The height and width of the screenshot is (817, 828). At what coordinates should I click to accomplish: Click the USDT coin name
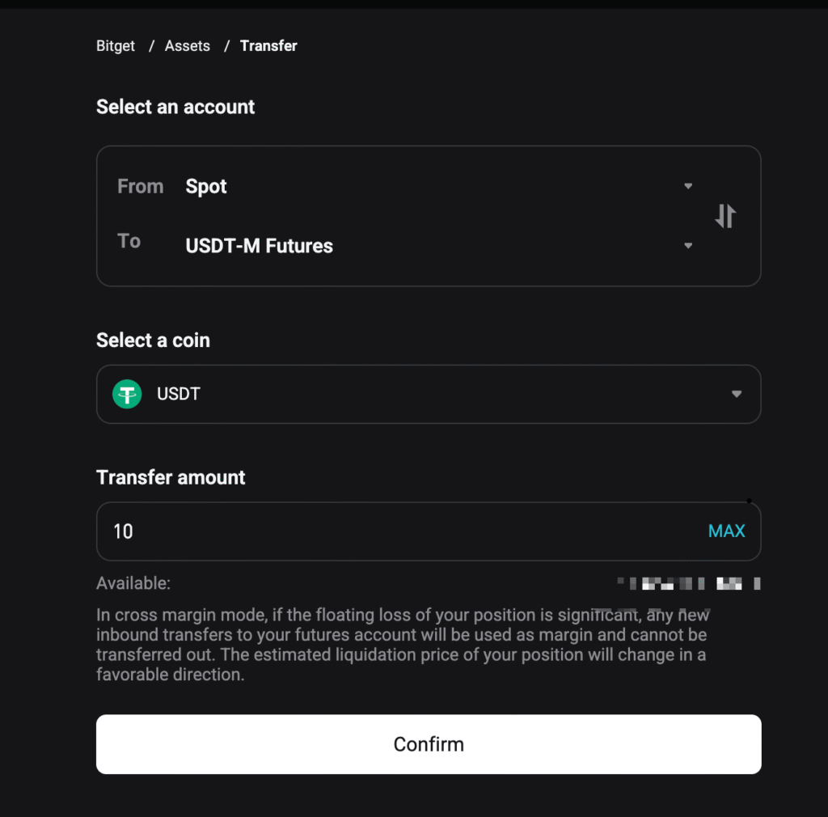(x=179, y=395)
